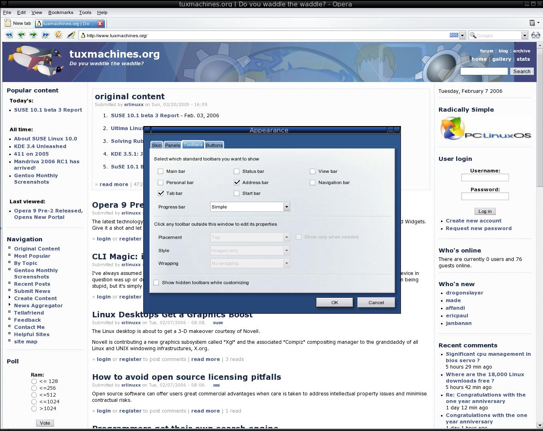Click the orange Reload page icon
Viewport: 543px width, 431px height.
coord(58,35)
